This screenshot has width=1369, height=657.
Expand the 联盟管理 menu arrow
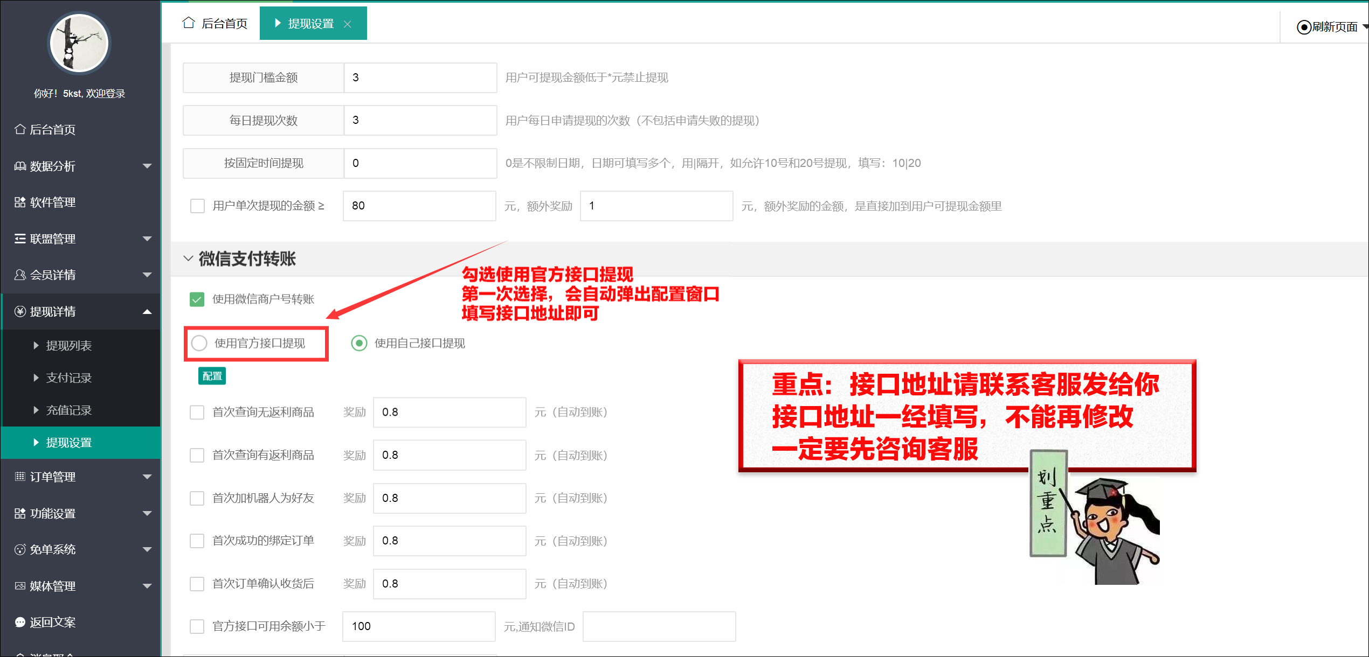click(147, 239)
